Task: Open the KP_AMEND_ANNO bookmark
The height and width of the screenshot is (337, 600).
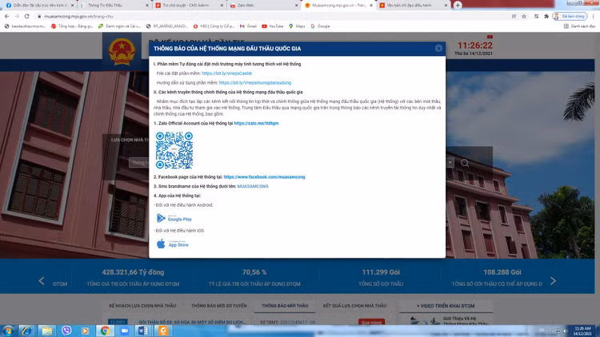Action: (x=167, y=26)
